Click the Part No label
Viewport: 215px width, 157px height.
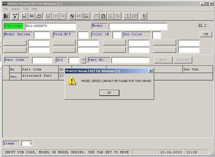99,60
